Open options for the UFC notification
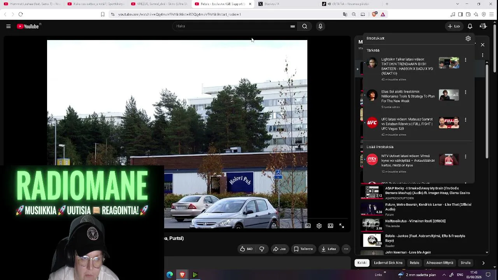Screen dimensions: 498x280 click(465, 120)
